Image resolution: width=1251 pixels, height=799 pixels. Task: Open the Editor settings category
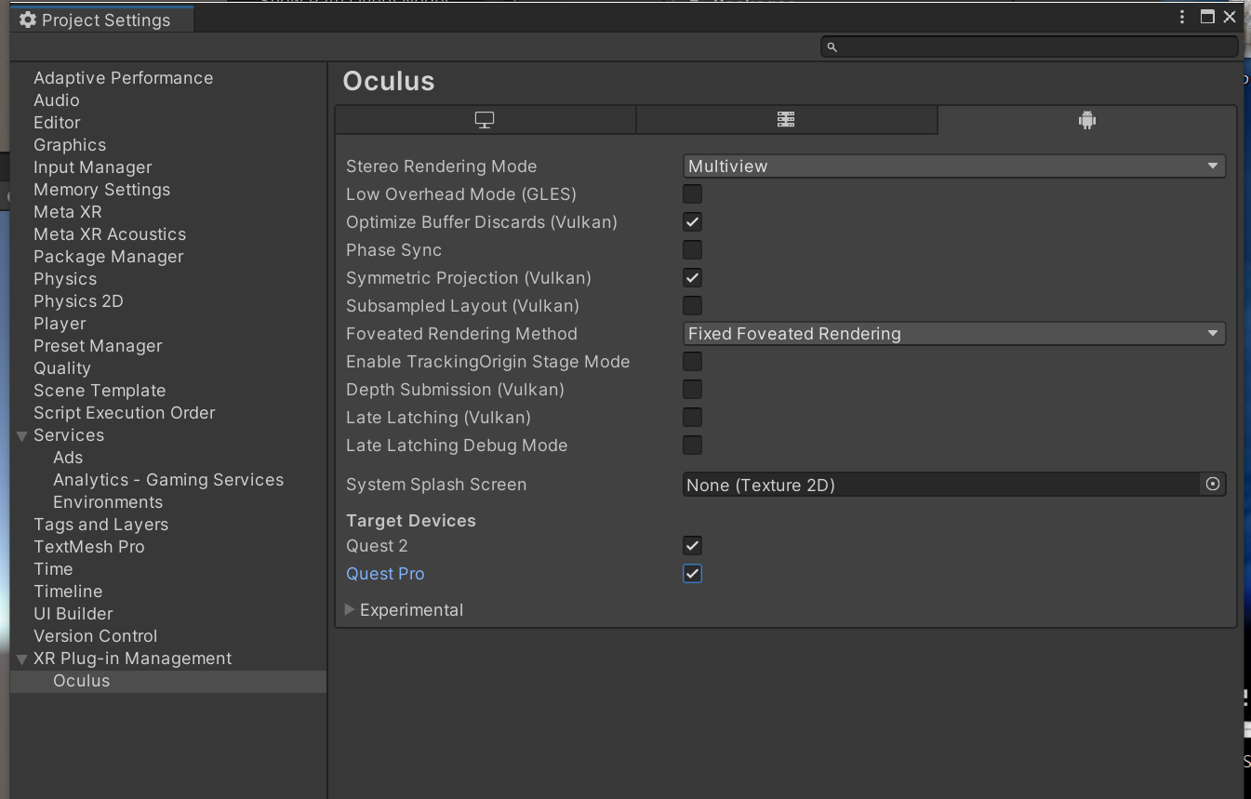tap(57, 123)
